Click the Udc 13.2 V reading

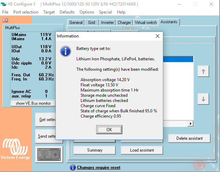[31, 59]
